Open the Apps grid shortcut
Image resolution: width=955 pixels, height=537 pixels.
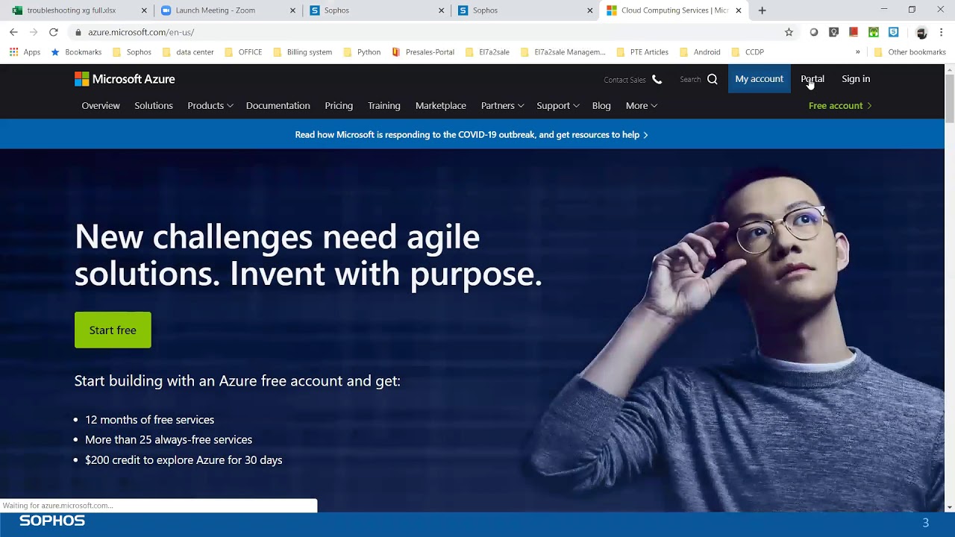[x=25, y=52]
